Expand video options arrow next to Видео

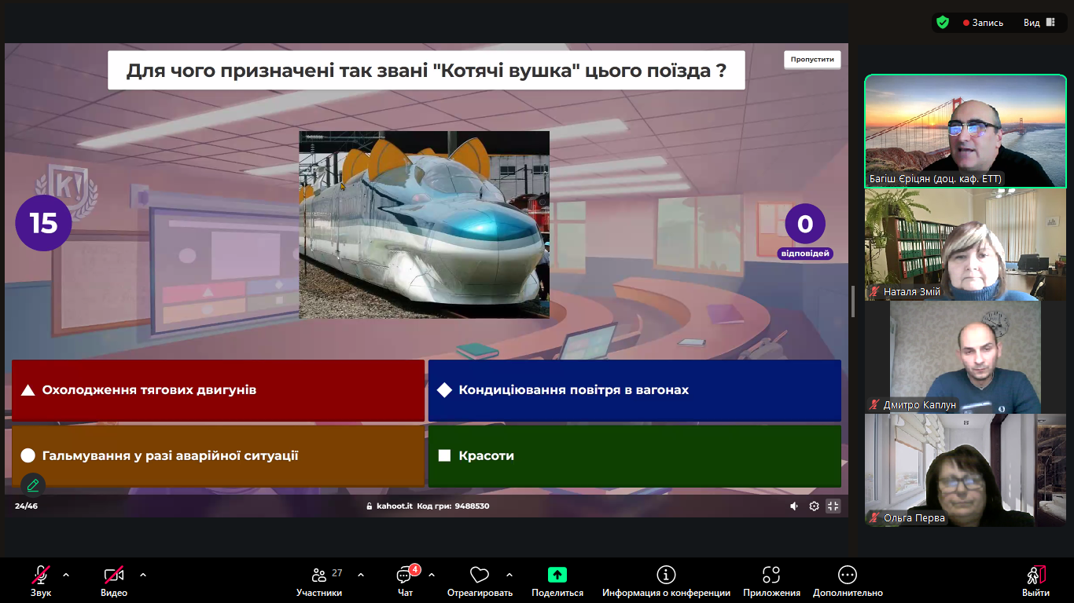click(x=143, y=575)
